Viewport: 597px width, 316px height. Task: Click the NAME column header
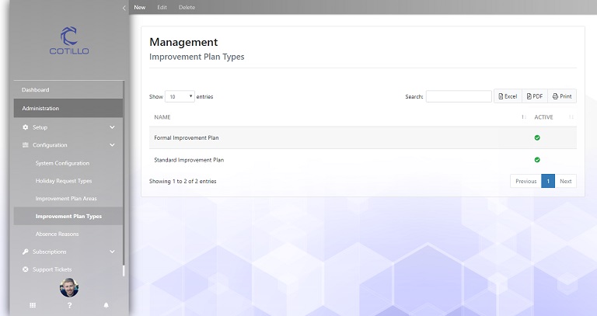pos(162,117)
